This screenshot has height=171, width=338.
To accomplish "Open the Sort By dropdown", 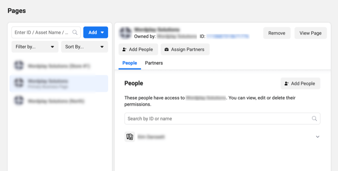I will pos(84,47).
